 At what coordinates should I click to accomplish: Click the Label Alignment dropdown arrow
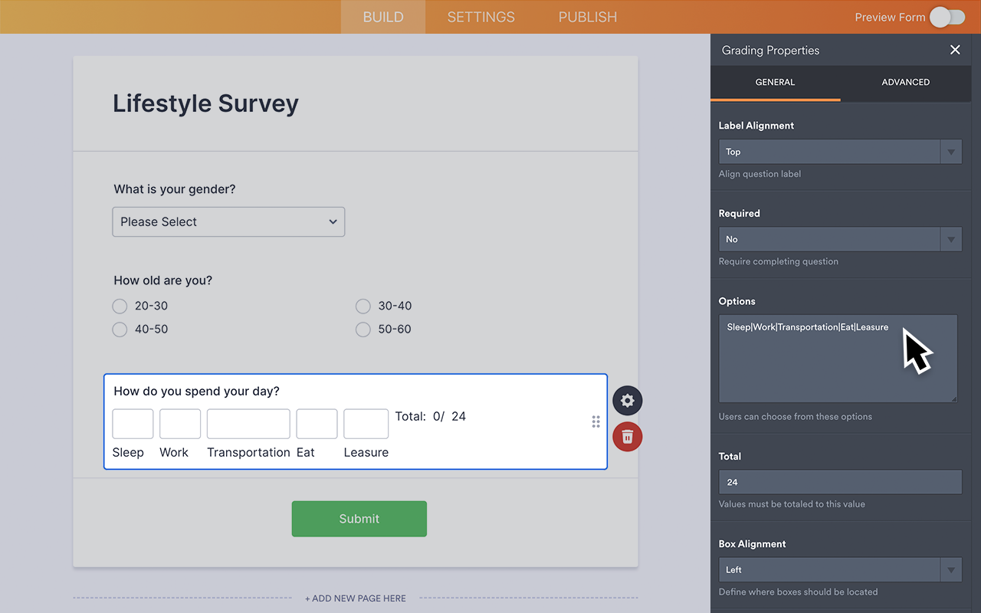point(950,151)
